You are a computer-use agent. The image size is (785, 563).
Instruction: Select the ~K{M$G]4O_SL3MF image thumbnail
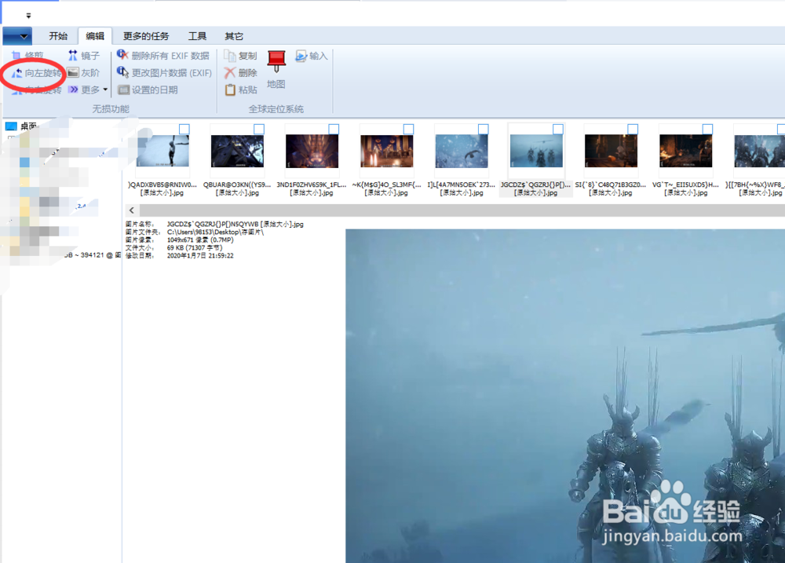click(x=387, y=151)
